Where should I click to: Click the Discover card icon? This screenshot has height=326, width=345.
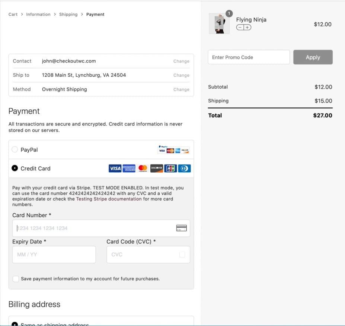click(x=156, y=168)
